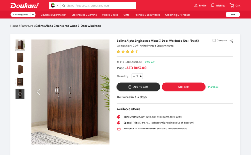Open the Profile user icon
251x155 pixels.
click(196, 6)
